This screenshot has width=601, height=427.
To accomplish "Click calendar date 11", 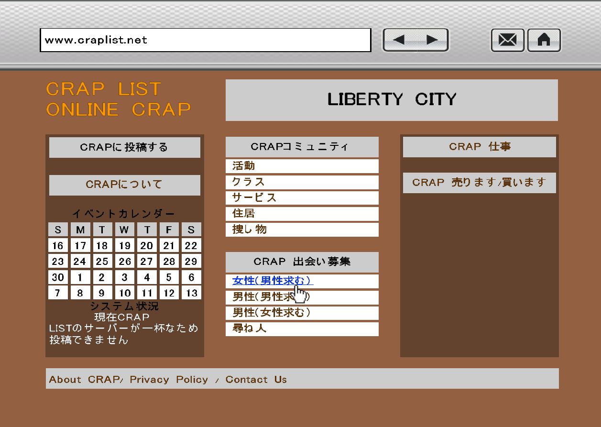I will click(x=147, y=293).
